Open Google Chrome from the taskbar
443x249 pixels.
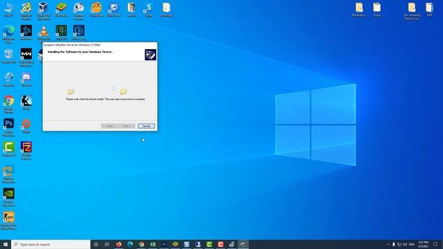[x=141, y=244]
